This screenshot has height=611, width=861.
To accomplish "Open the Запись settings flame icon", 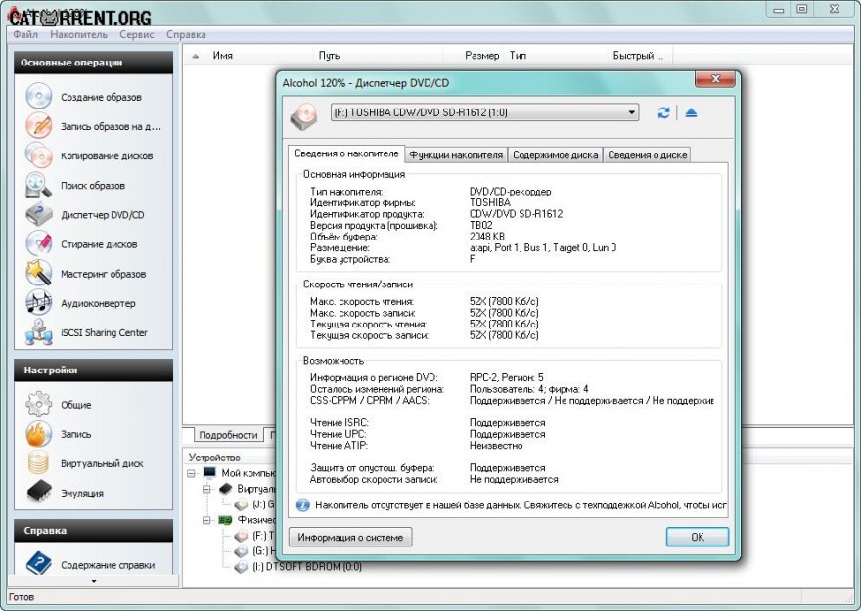I will pyautogui.click(x=38, y=434).
